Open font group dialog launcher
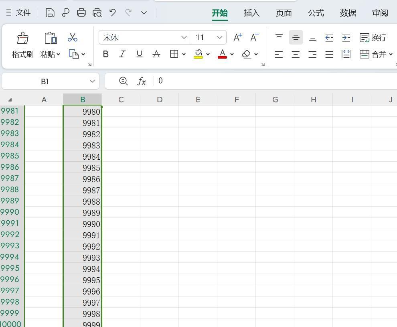Screen dimensions: 397x327 tap(263, 65)
